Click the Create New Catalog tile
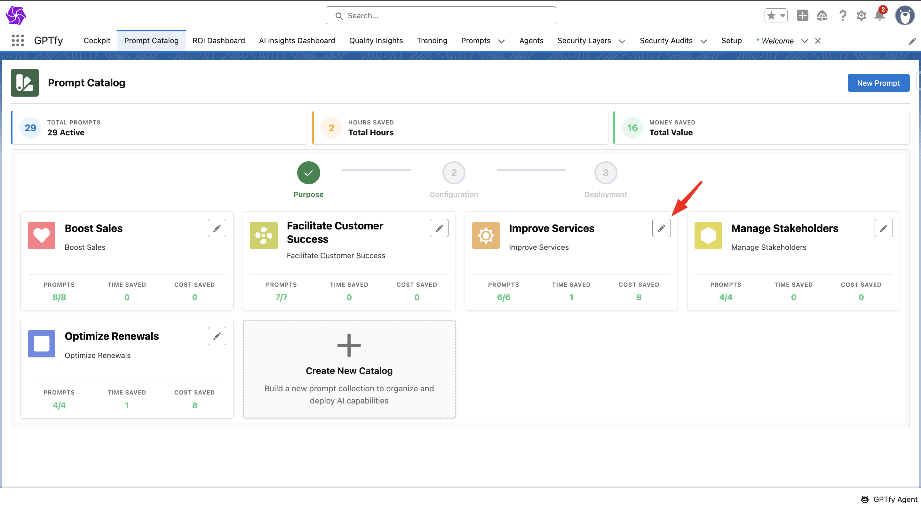The height and width of the screenshot is (511, 921). tap(349, 369)
